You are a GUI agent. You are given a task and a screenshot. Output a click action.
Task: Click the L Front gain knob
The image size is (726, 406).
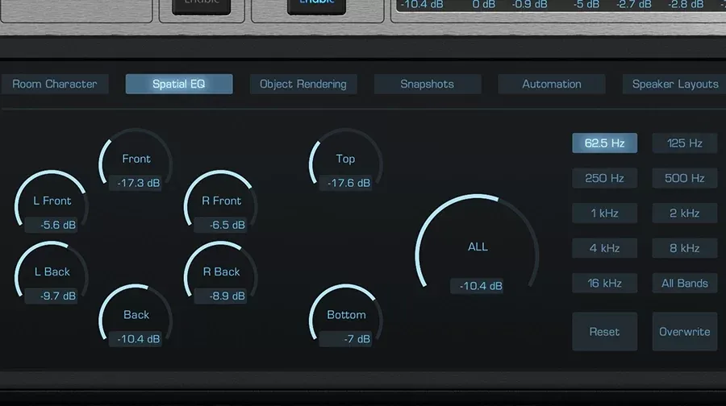pyautogui.click(x=52, y=201)
